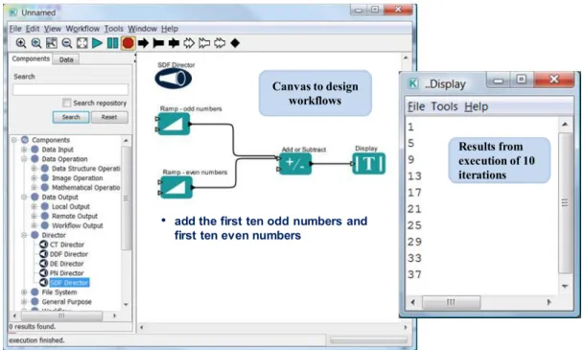Click the Zoom In magnifier icon
Image resolution: width=584 pixels, height=350 pixels.
click(21, 43)
